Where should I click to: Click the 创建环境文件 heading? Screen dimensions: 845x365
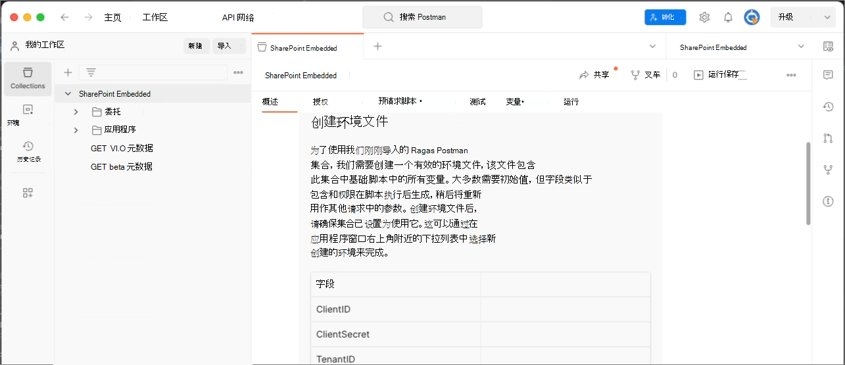coord(349,122)
